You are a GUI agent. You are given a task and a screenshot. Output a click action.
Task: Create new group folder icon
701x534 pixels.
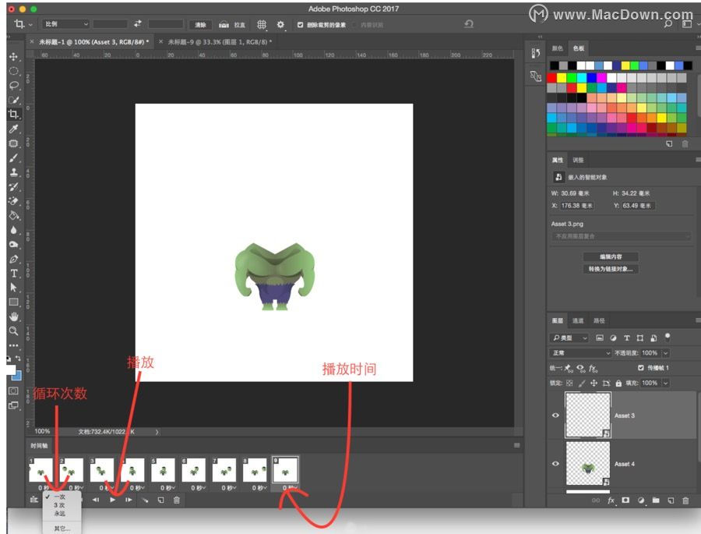tap(656, 500)
